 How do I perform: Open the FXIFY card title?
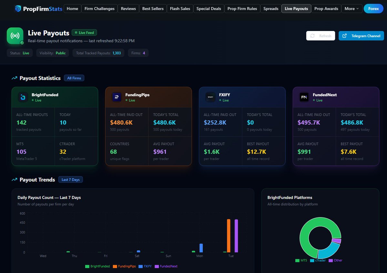[225, 95]
